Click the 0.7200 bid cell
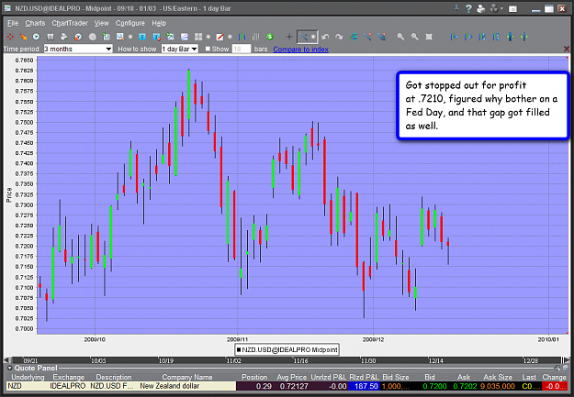Image resolution: width=574 pixels, height=397 pixels. (x=434, y=386)
